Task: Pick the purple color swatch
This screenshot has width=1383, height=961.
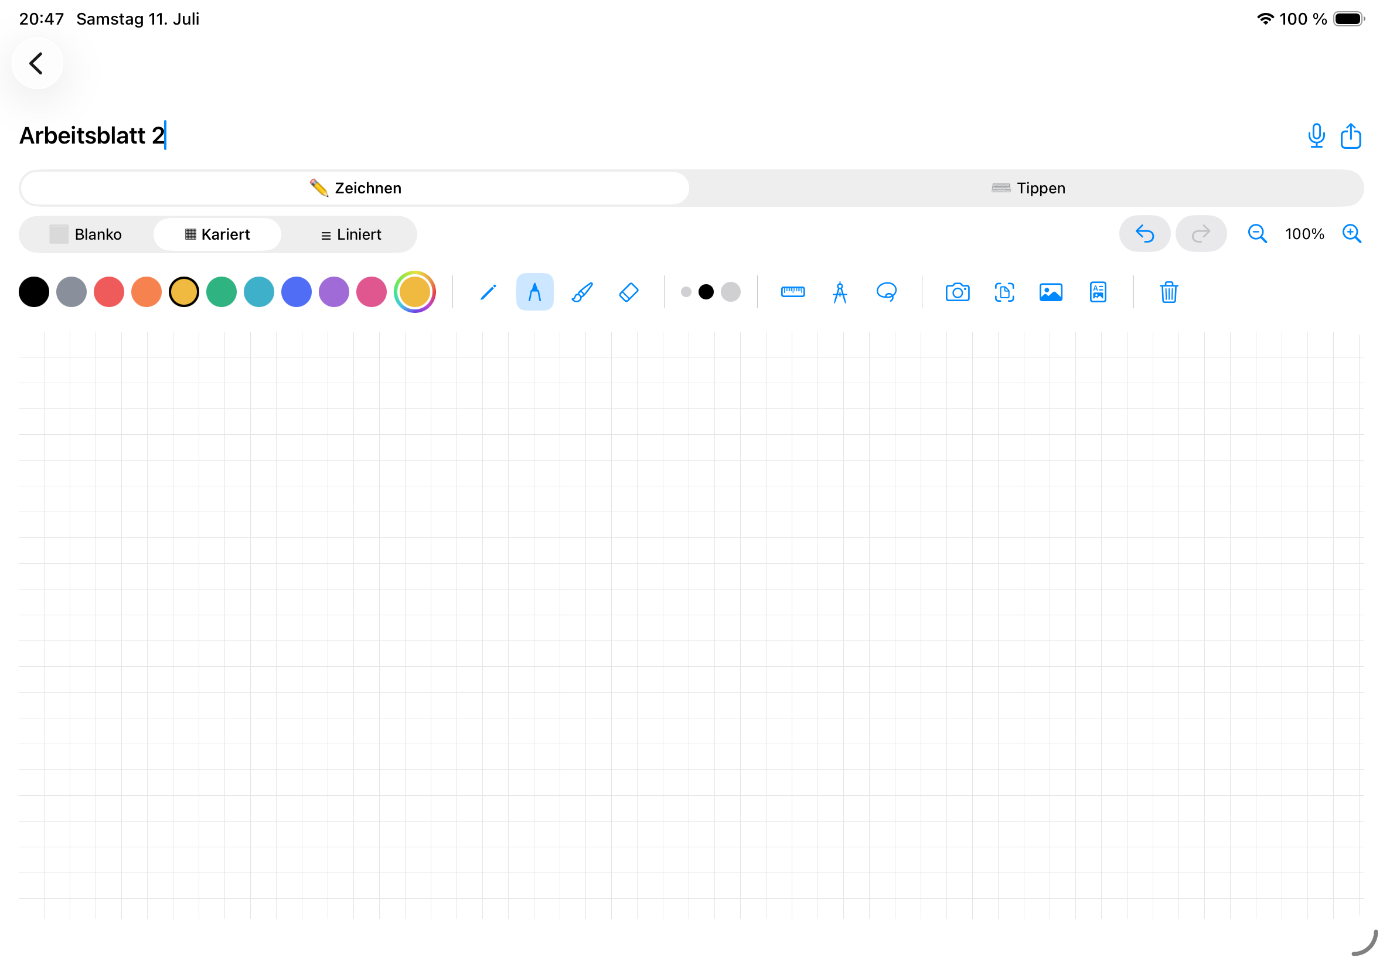Action: pos(333,292)
